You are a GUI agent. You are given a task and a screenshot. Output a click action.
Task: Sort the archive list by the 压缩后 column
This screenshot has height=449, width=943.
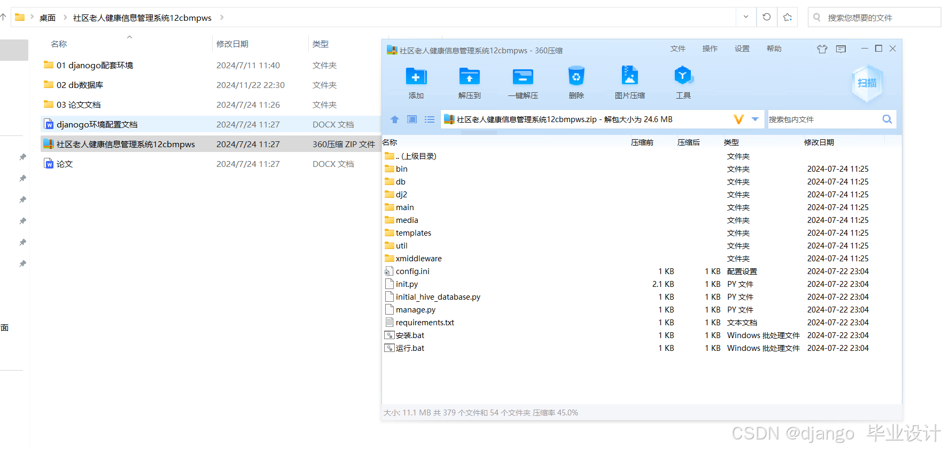[x=689, y=142]
